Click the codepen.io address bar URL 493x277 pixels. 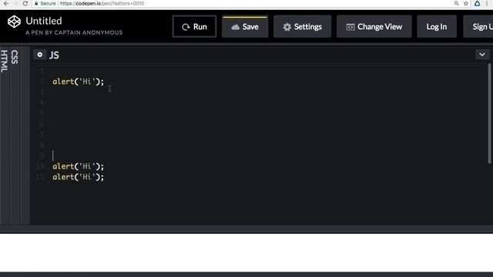click(102, 3)
